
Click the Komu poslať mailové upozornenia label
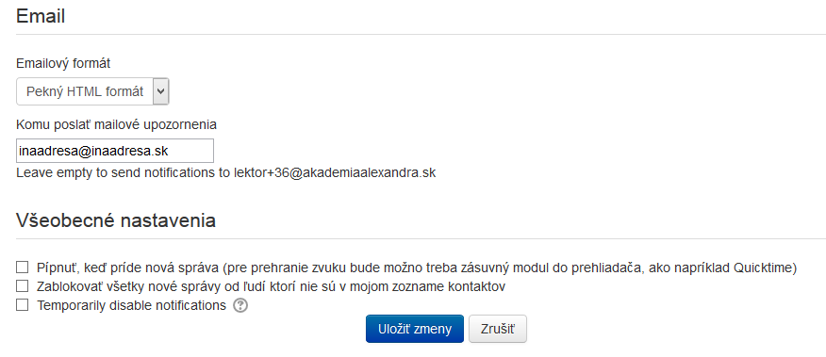pyautogui.click(x=116, y=124)
